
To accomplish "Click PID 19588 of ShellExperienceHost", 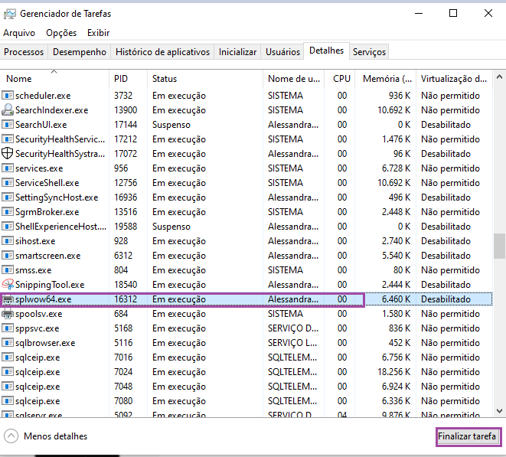I will [126, 227].
